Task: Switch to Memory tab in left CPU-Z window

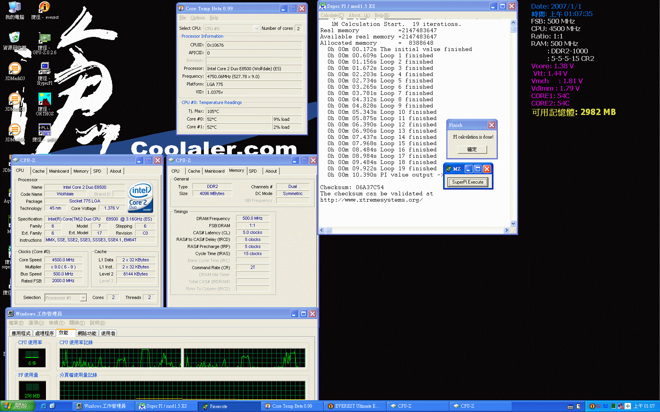Action: click(x=81, y=171)
